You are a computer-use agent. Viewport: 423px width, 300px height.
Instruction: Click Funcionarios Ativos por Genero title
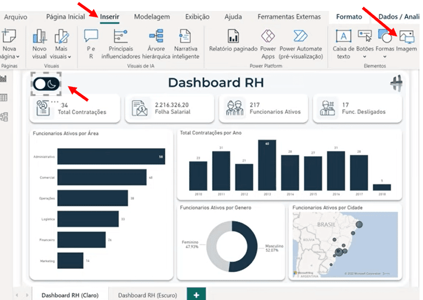click(x=216, y=207)
